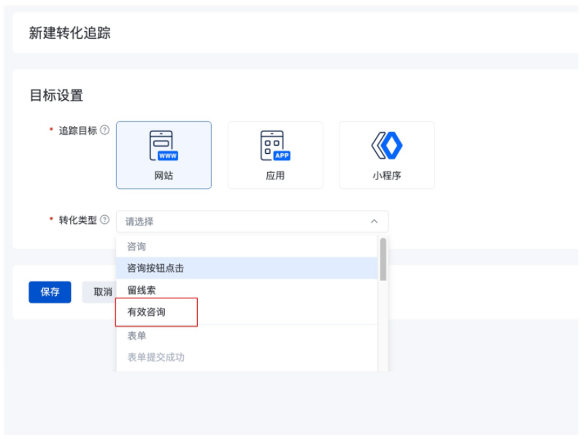Image resolution: width=584 pixels, height=442 pixels.
Task: Click the APP badge on the app icon
Action: [280, 155]
